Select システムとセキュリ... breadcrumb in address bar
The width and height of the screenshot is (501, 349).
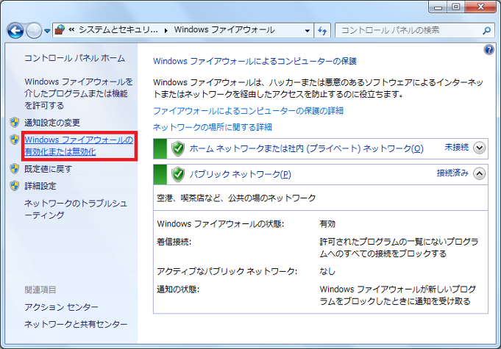tap(121, 30)
